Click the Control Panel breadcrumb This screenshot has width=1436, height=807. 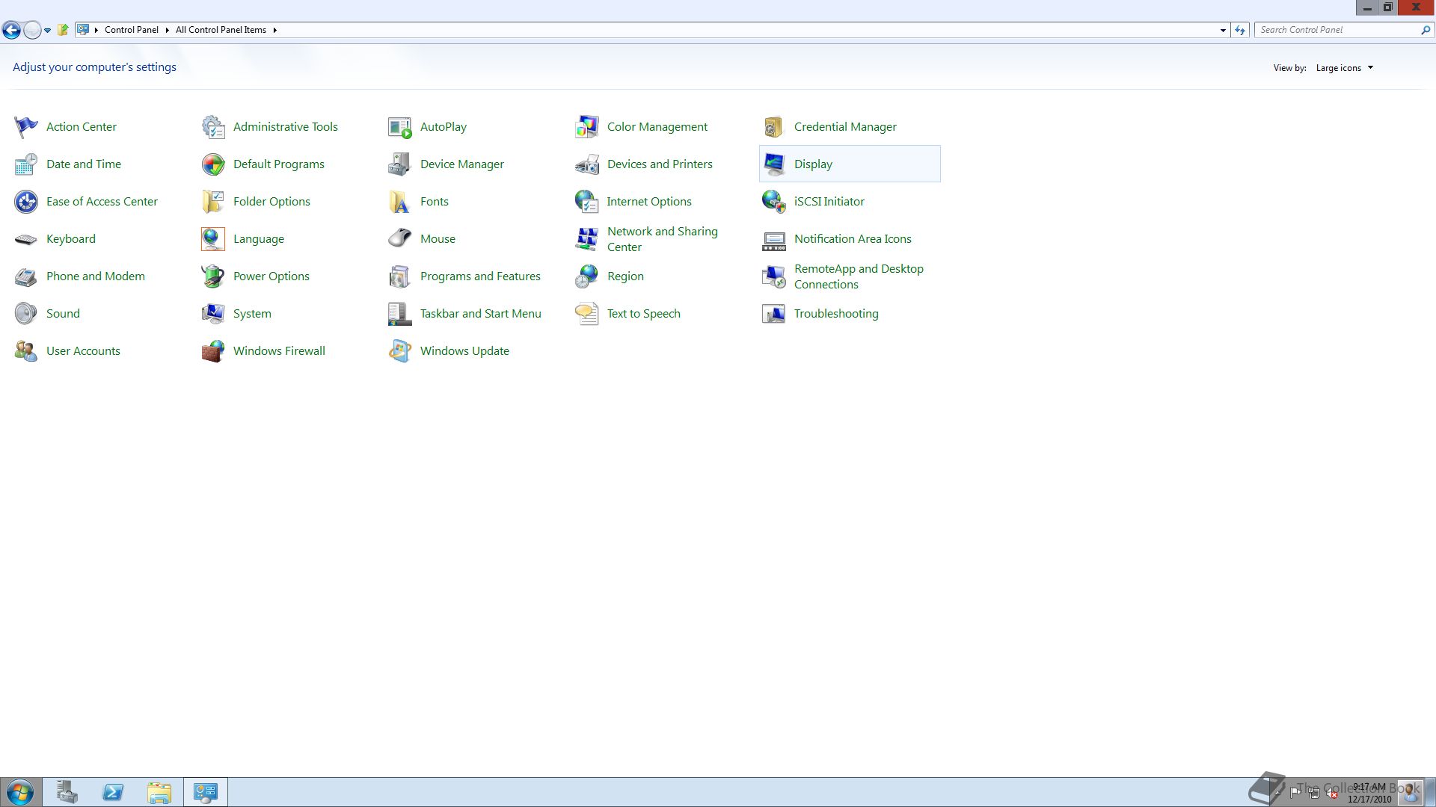[132, 31]
